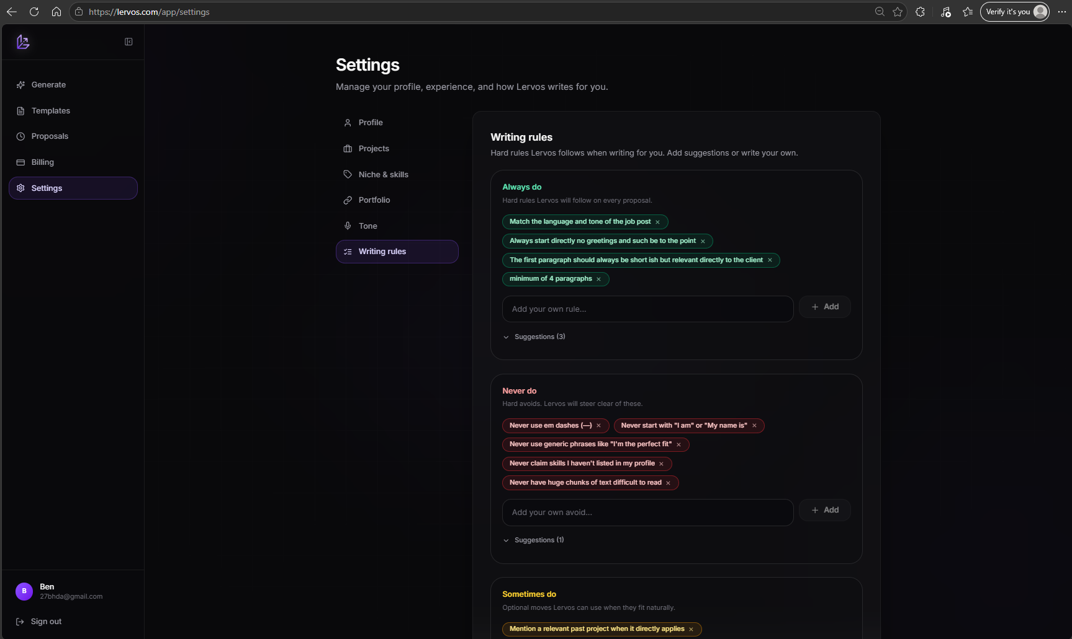
Task: Click the 'Sometimes do' heading text
Action: [x=529, y=594]
